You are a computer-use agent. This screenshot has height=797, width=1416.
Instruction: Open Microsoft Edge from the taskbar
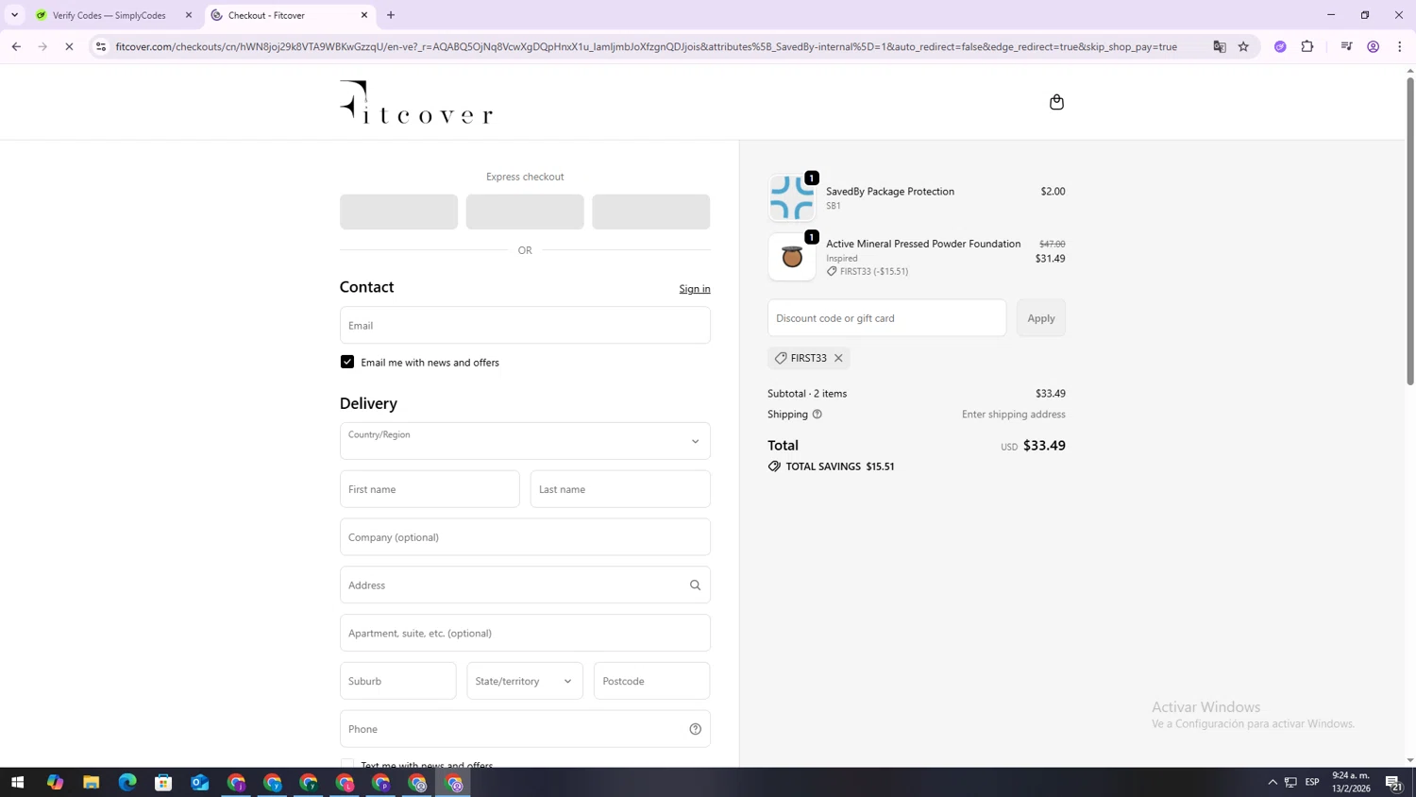pyautogui.click(x=127, y=783)
